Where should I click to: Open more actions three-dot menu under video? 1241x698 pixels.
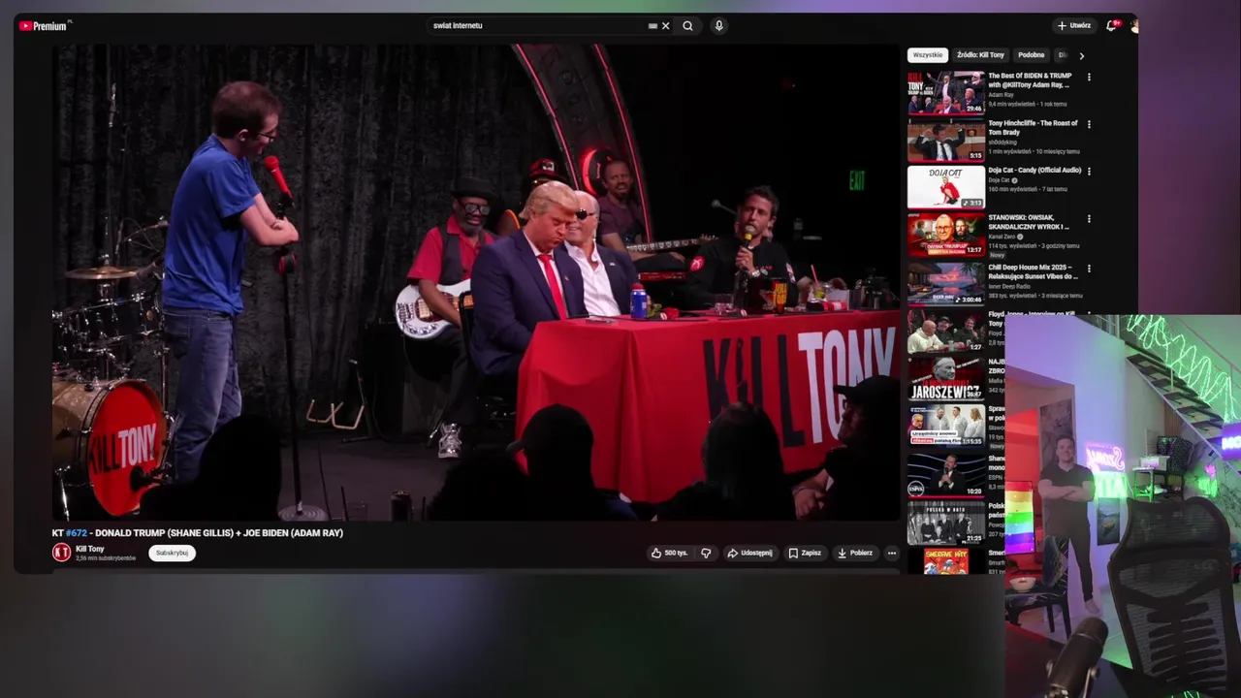(x=892, y=553)
